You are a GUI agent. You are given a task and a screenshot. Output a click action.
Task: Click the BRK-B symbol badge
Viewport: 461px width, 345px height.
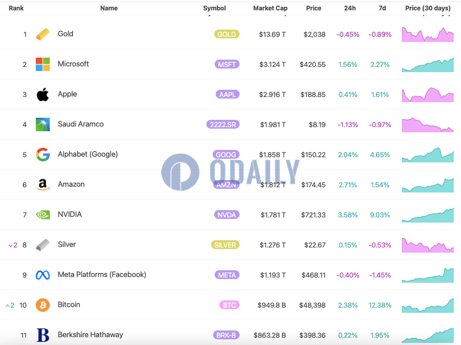pos(226,335)
